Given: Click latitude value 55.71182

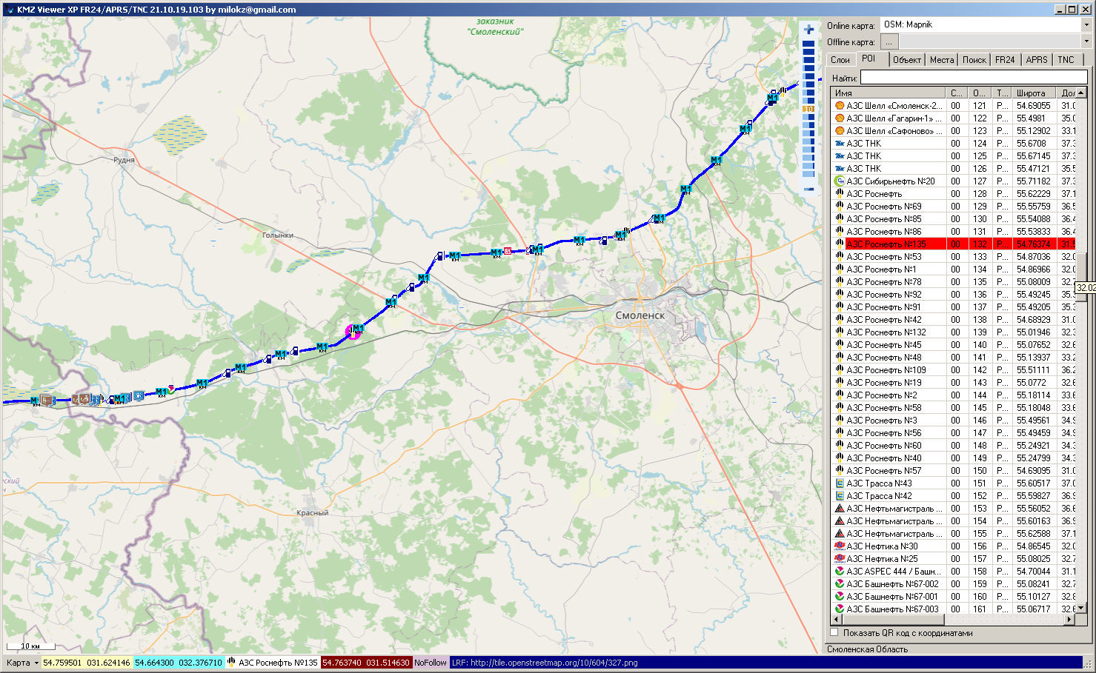Looking at the screenshot, I should [1033, 181].
